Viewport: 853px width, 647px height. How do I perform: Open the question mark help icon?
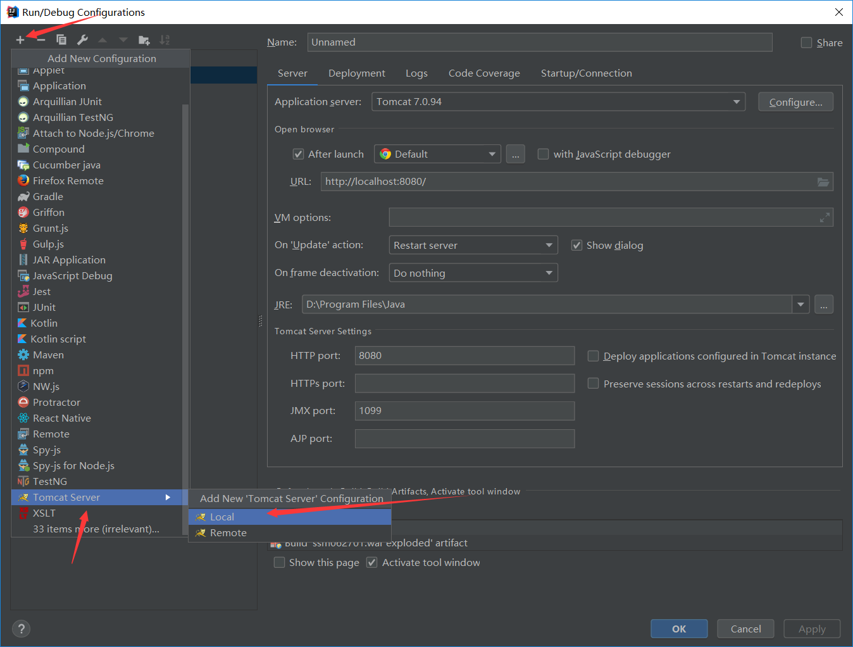[21, 629]
